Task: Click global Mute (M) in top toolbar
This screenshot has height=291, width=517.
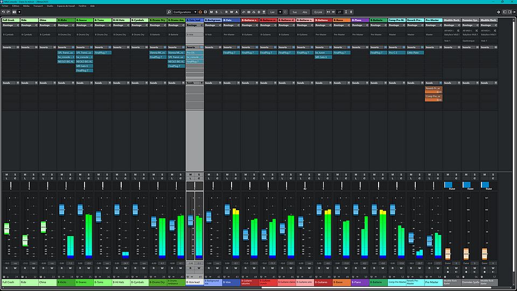Action: click(212, 11)
